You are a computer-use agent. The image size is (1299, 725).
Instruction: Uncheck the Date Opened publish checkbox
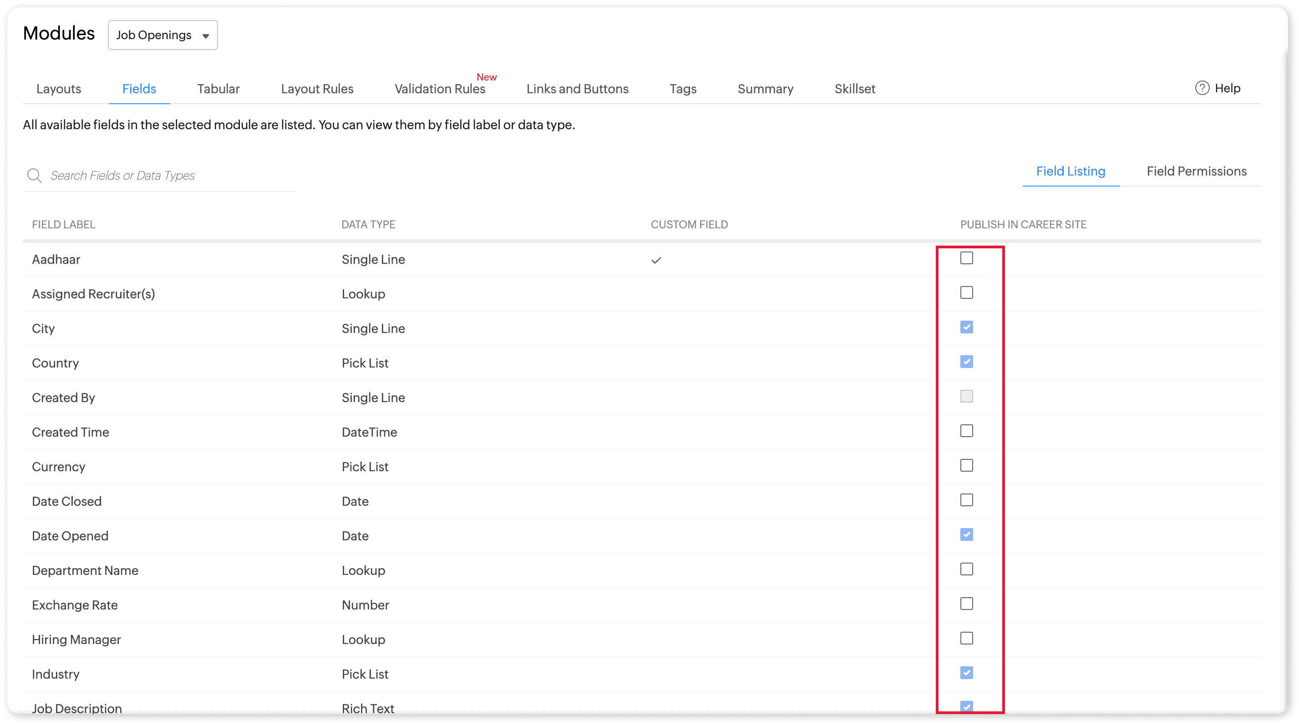tap(966, 534)
